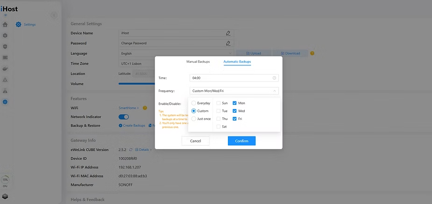
Task: Toggle the Network Indicator switch
Action: coord(124,117)
